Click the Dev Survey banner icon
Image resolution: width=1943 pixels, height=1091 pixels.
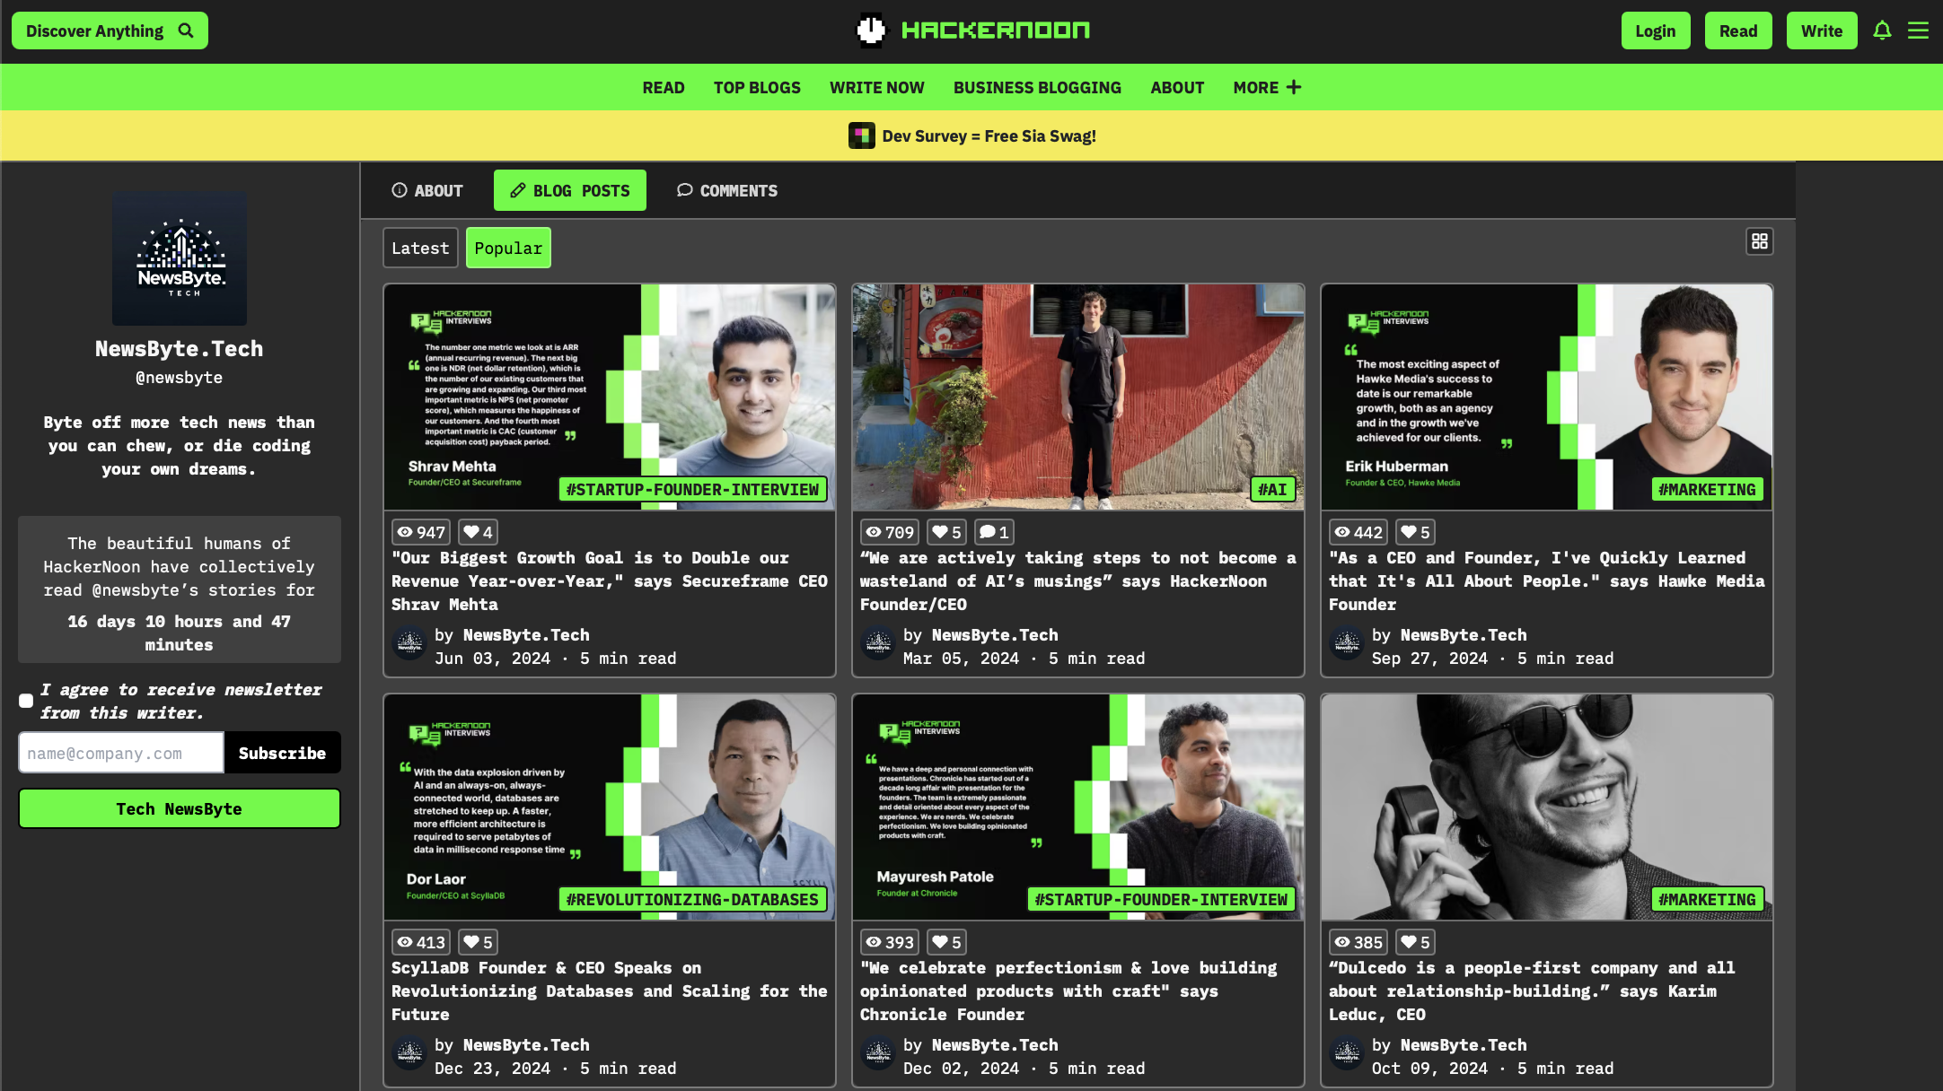point(861,135)
